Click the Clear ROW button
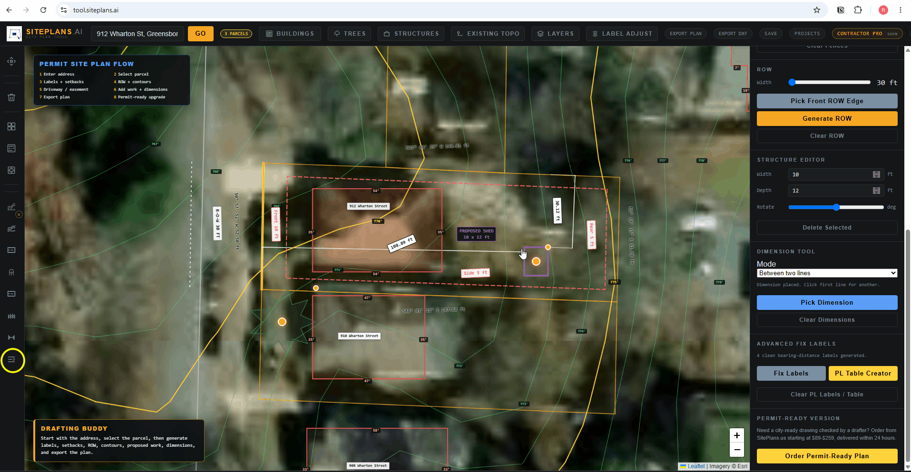 point(827,136)
